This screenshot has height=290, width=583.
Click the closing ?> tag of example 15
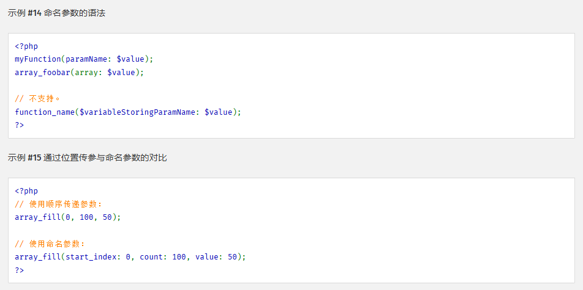coord(20,270)
